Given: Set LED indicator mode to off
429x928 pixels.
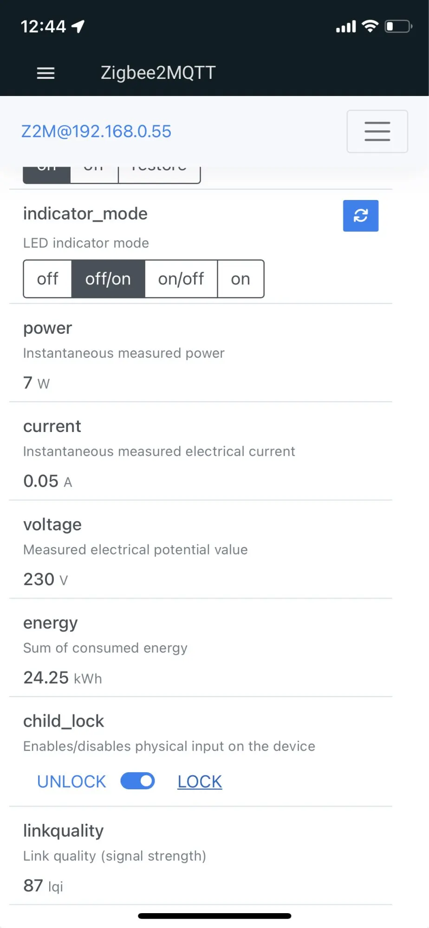Looking at the screenshot, I should tap(47, 279).
